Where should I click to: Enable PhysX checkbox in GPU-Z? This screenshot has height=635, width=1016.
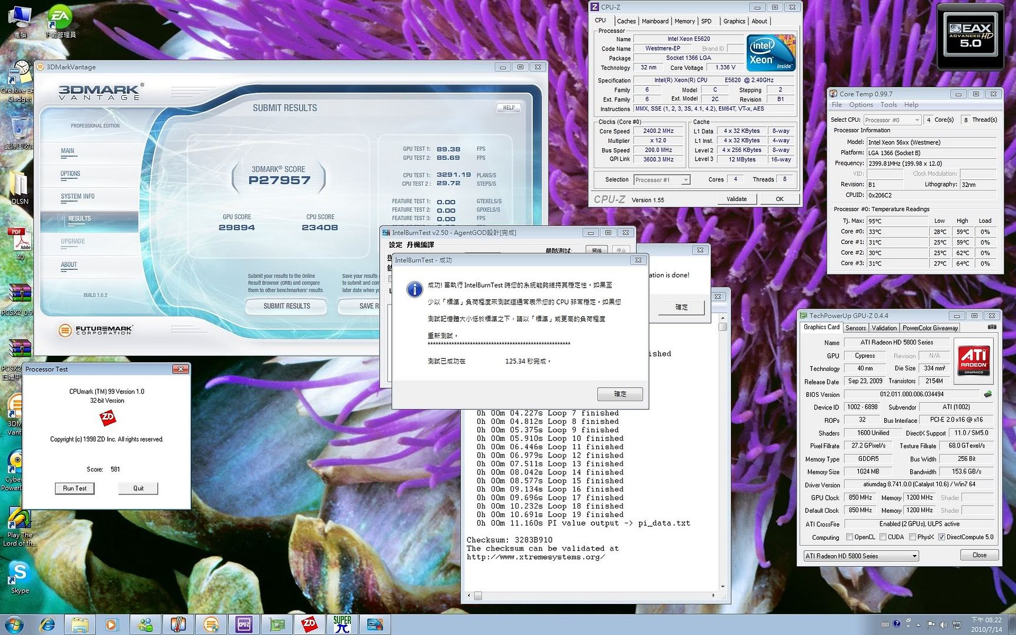click(x=912, y=537)
